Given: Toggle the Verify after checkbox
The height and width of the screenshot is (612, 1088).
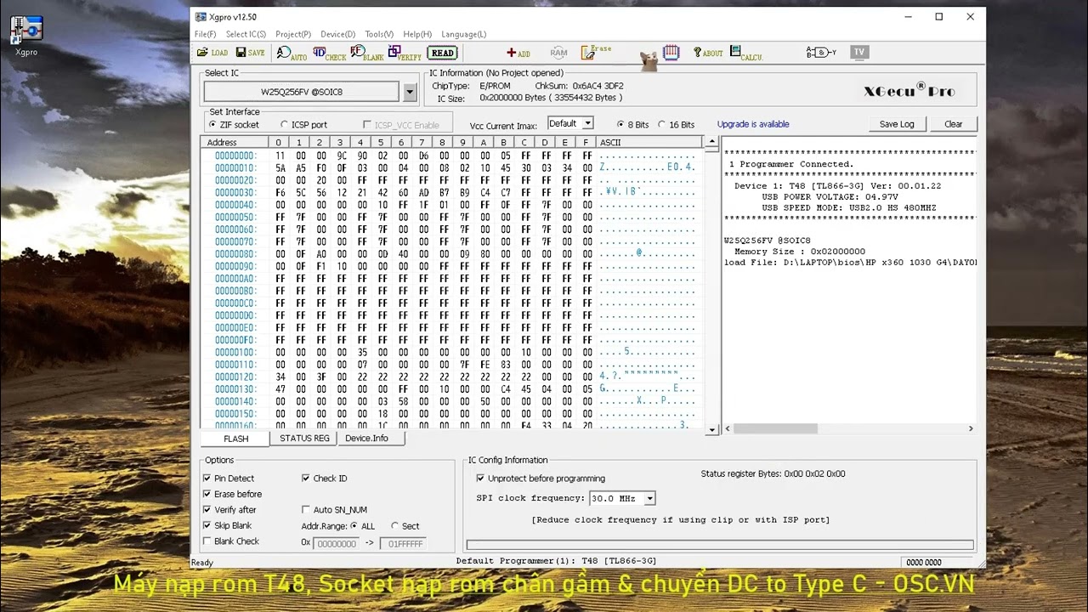Looking at the screenshot, I should pyautogui.click(x=207, y=510).
